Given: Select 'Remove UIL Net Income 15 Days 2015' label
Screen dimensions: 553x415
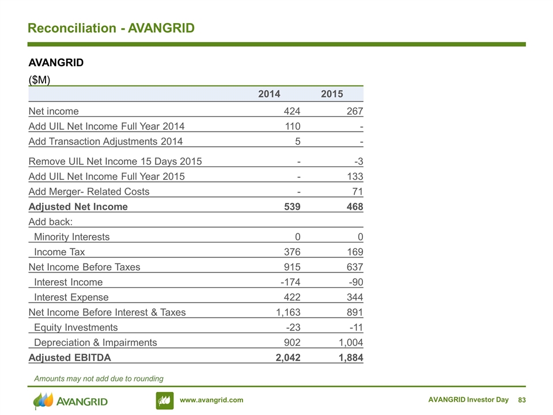Looking at the screenshot, I should coord(115,161).
